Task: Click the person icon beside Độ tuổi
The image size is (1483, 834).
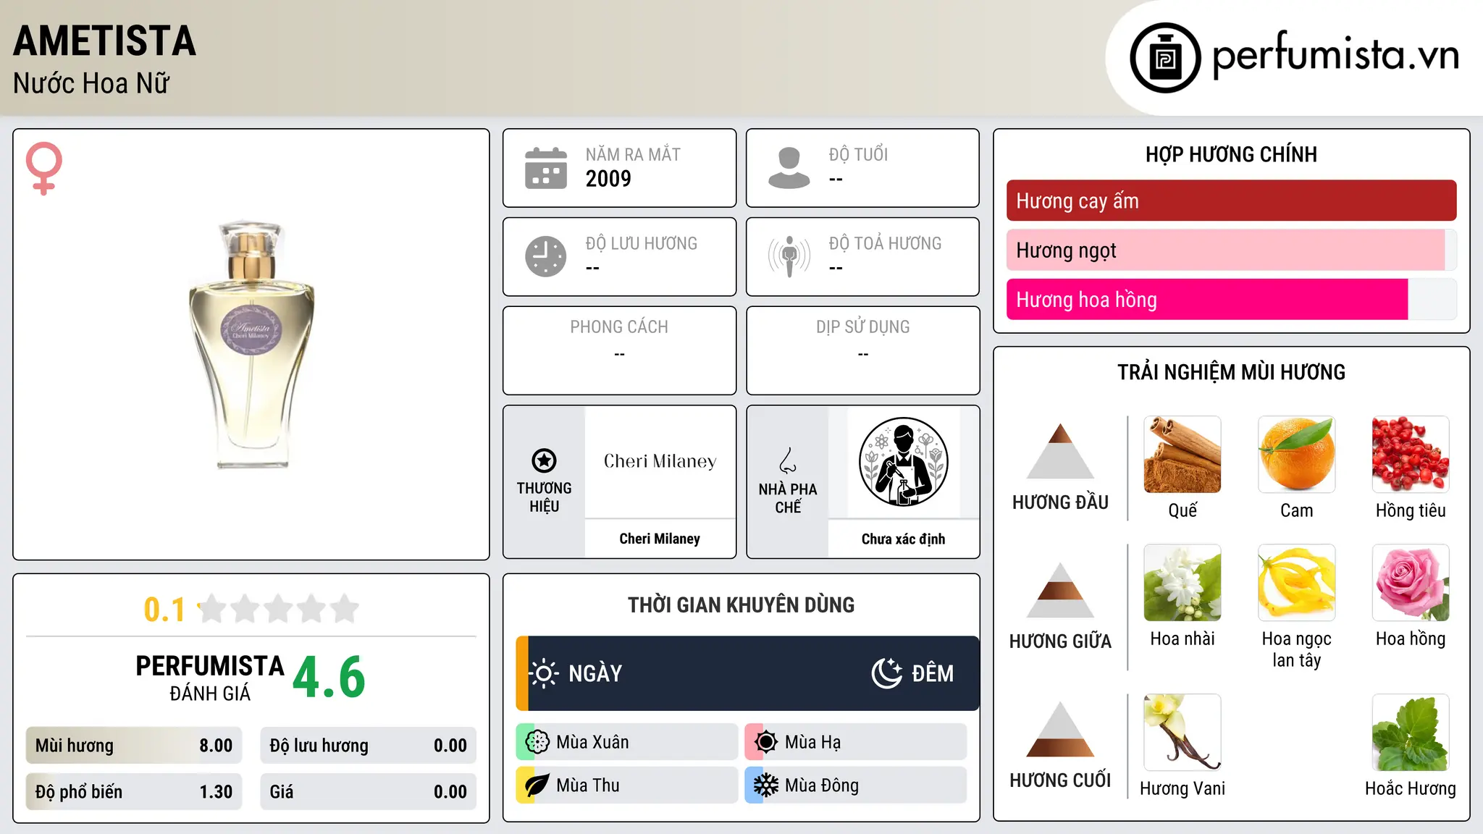Action: click(x=789, y=168)
